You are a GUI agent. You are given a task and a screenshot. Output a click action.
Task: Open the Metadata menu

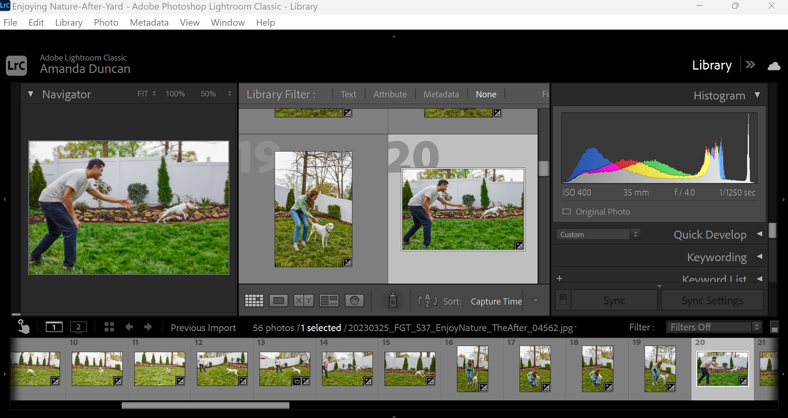tap(149, 23)
